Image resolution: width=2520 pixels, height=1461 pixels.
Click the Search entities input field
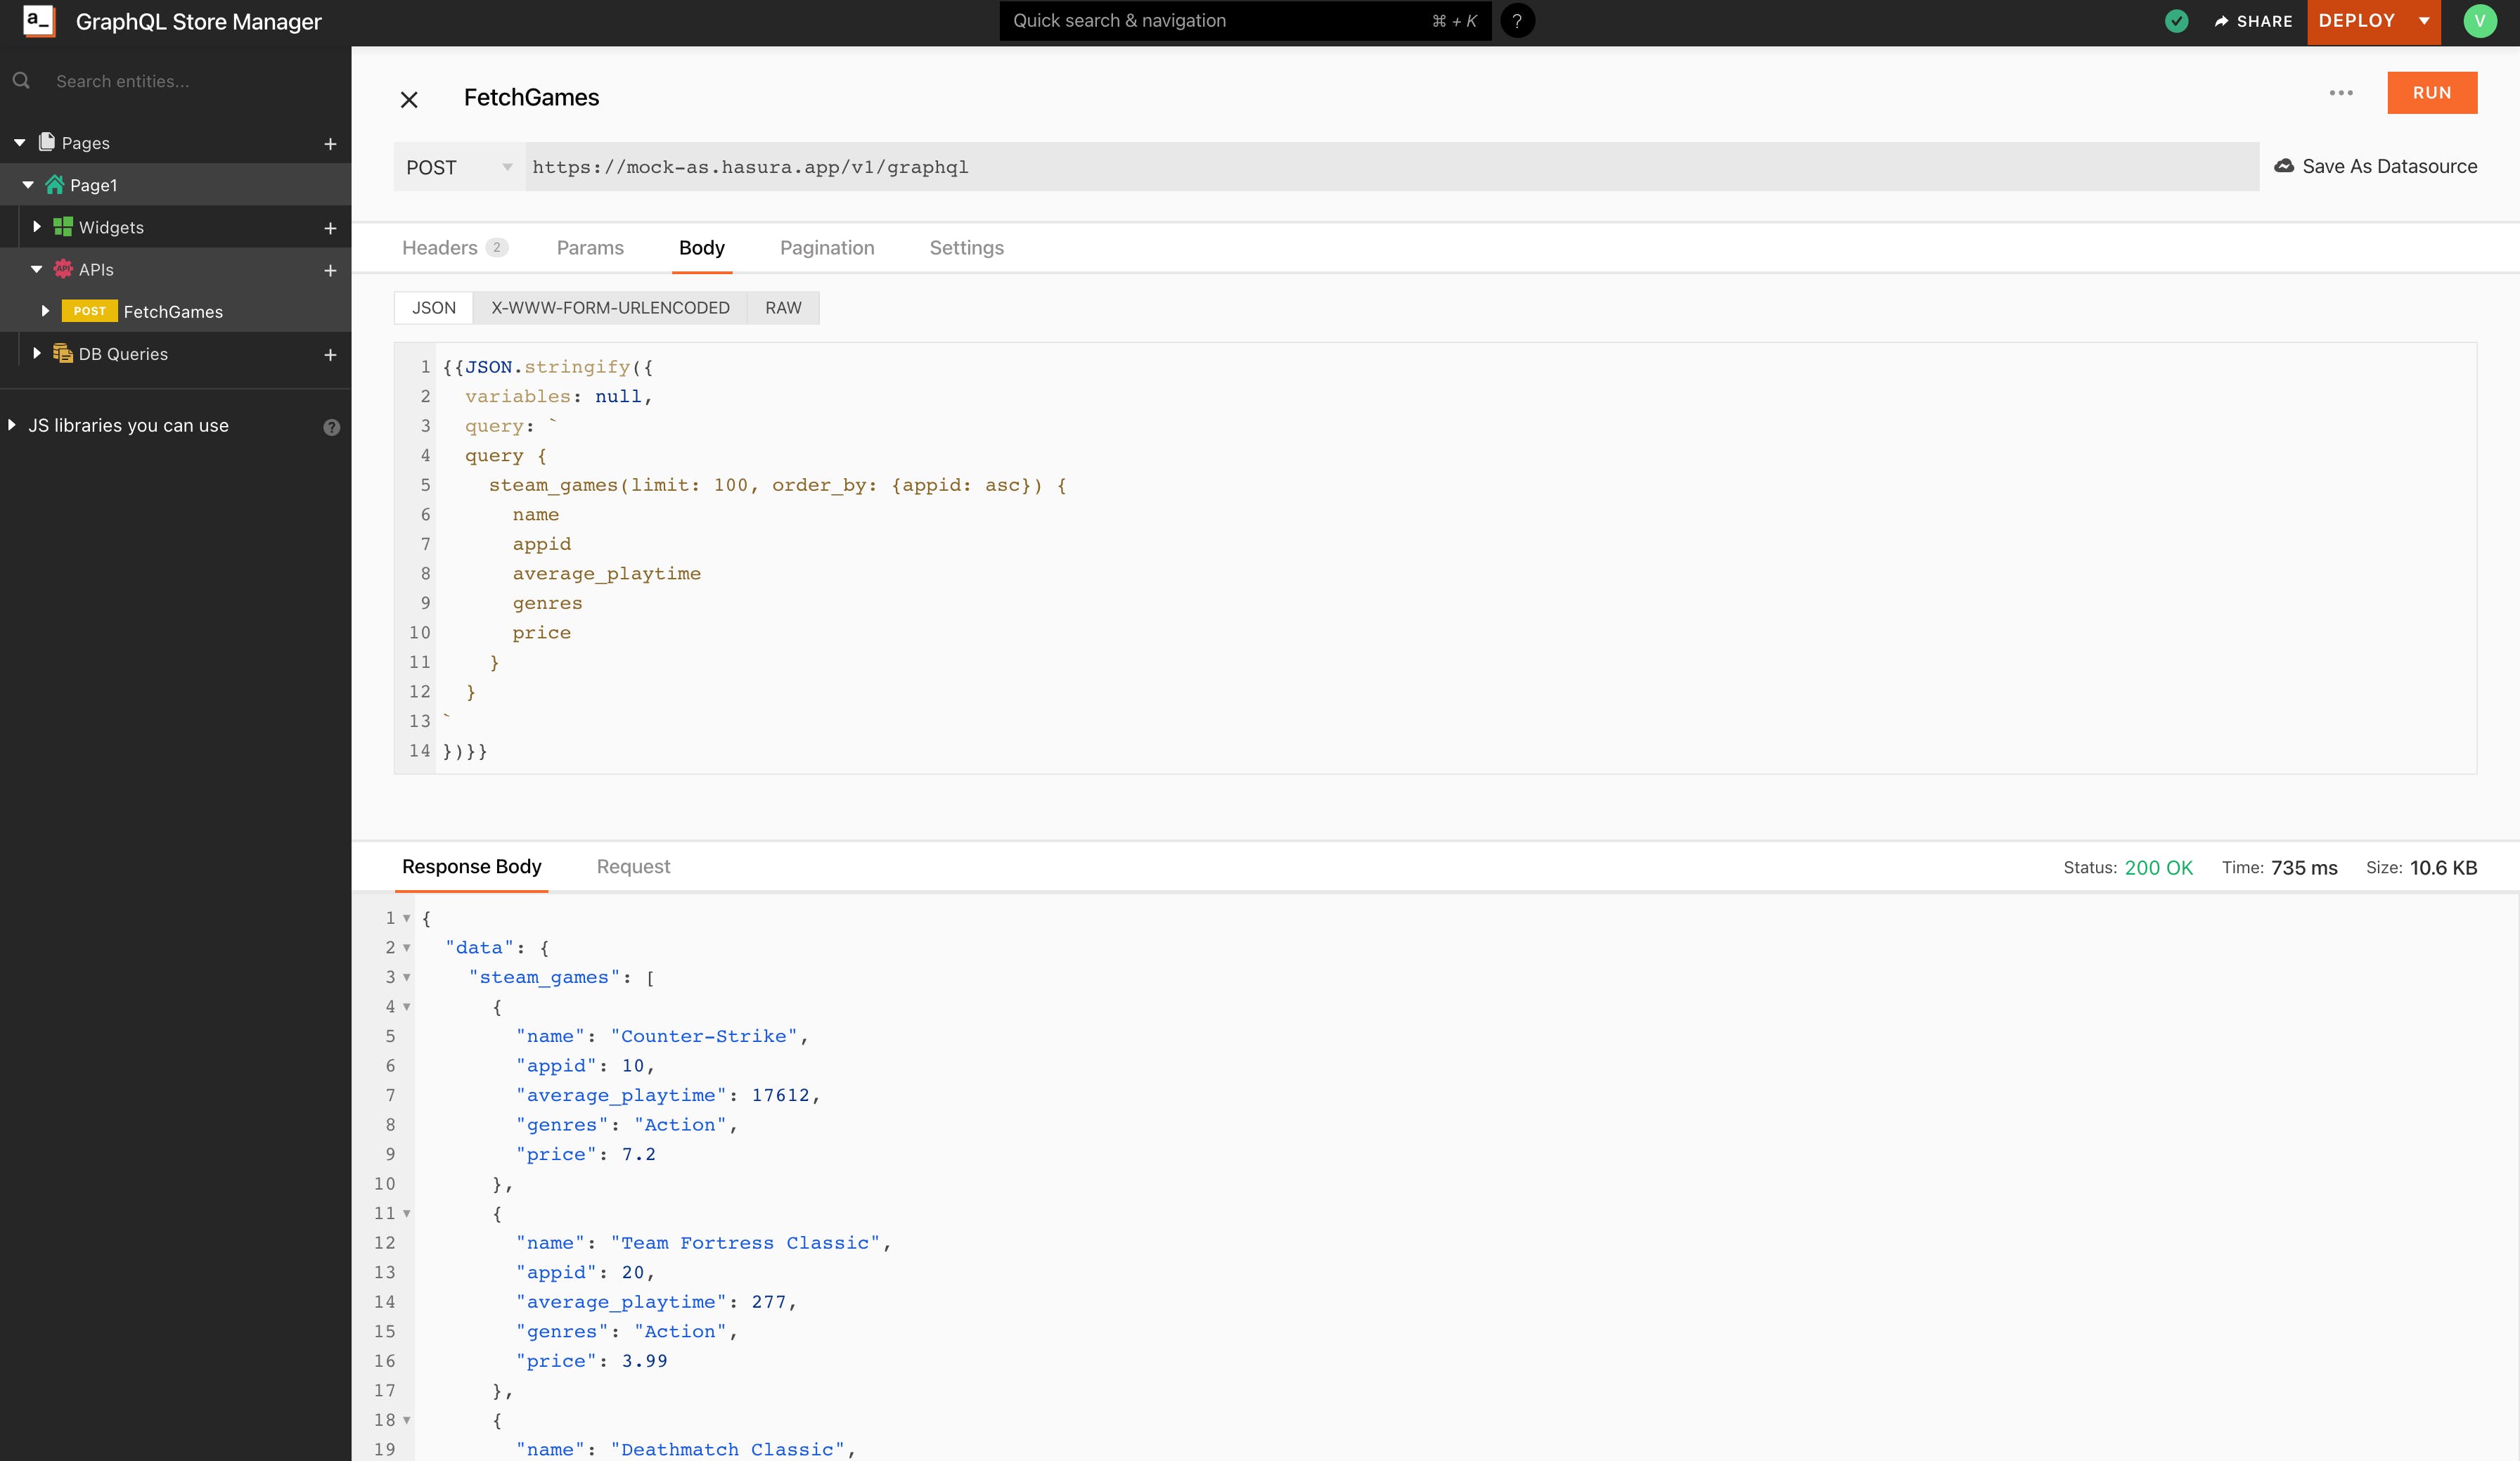coord(180,81)
